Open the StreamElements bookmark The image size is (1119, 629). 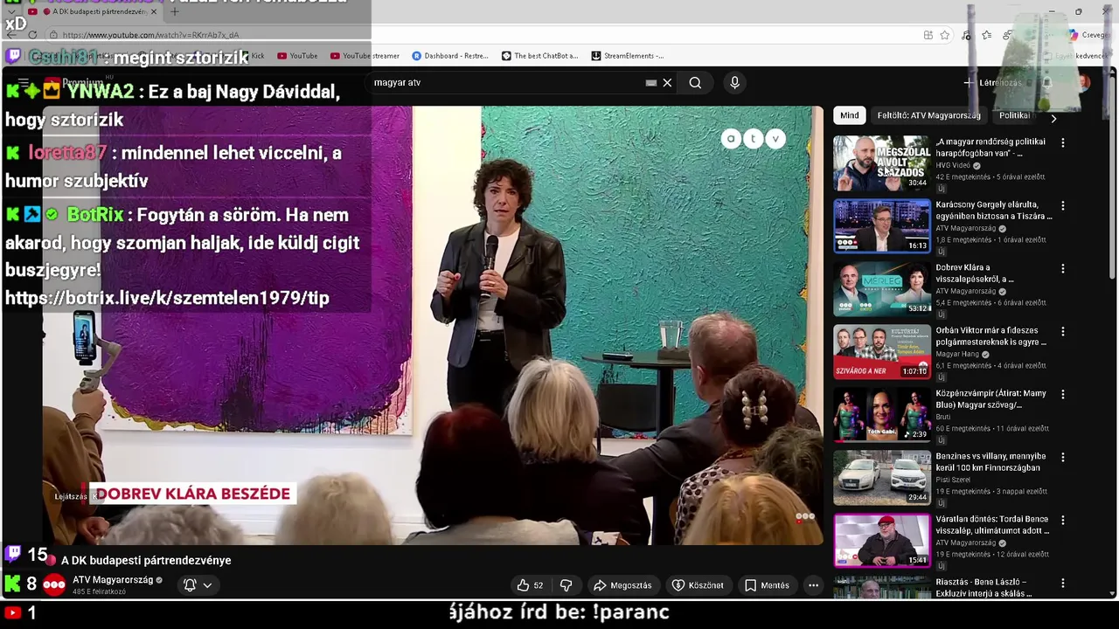tap(627, 56)
